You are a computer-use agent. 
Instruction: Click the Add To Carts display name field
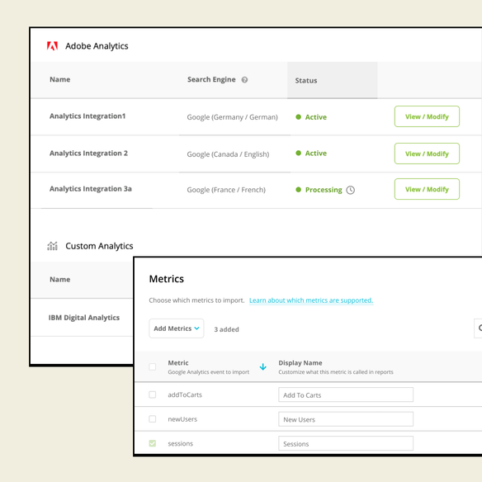tap(346, 395)
